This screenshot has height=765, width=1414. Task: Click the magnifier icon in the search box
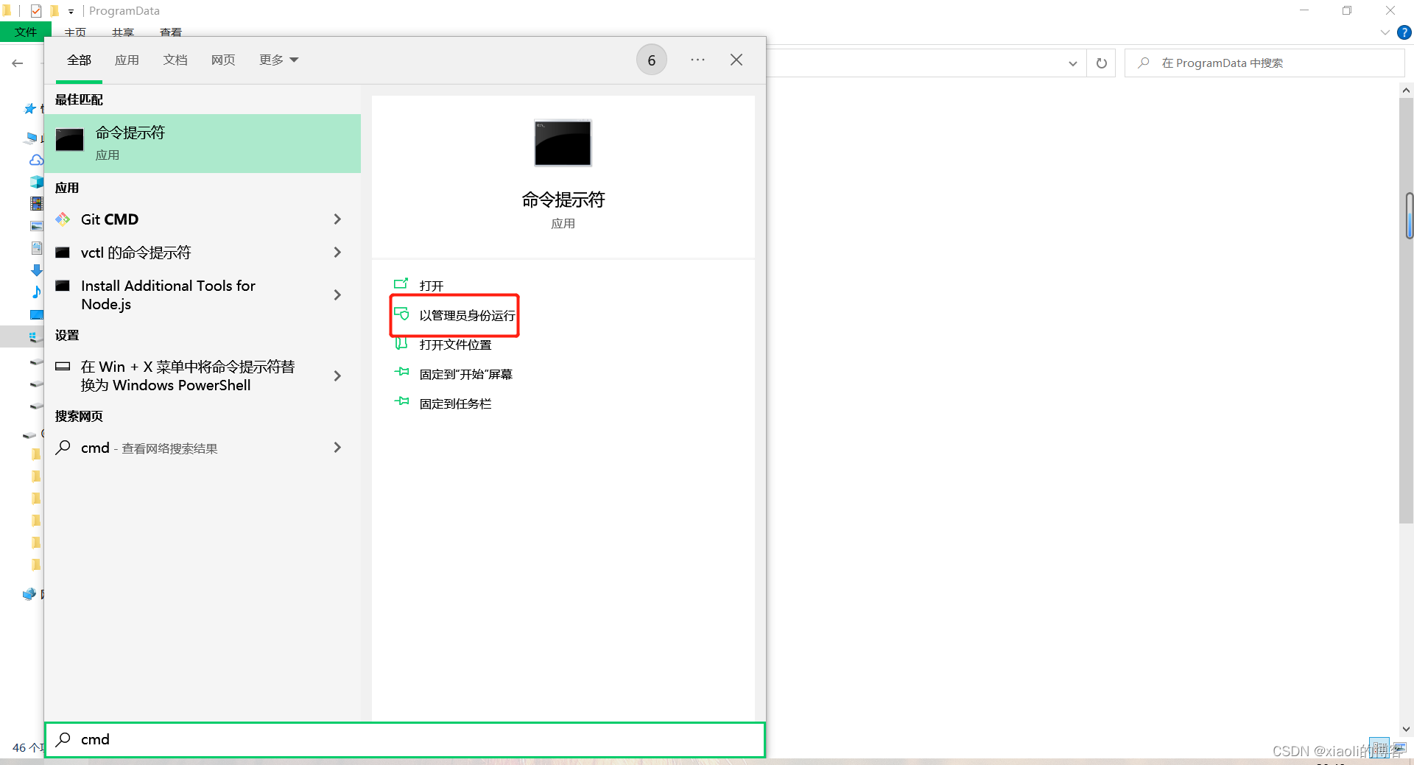coord(63,739)
